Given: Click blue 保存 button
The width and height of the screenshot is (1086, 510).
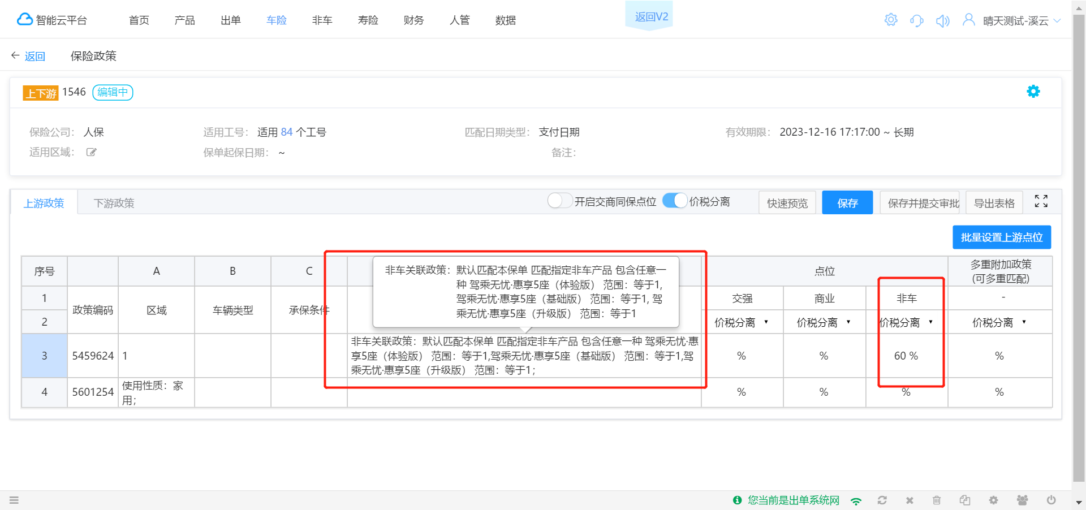Looking at the screenshot, I should click(x=847, y=203).
